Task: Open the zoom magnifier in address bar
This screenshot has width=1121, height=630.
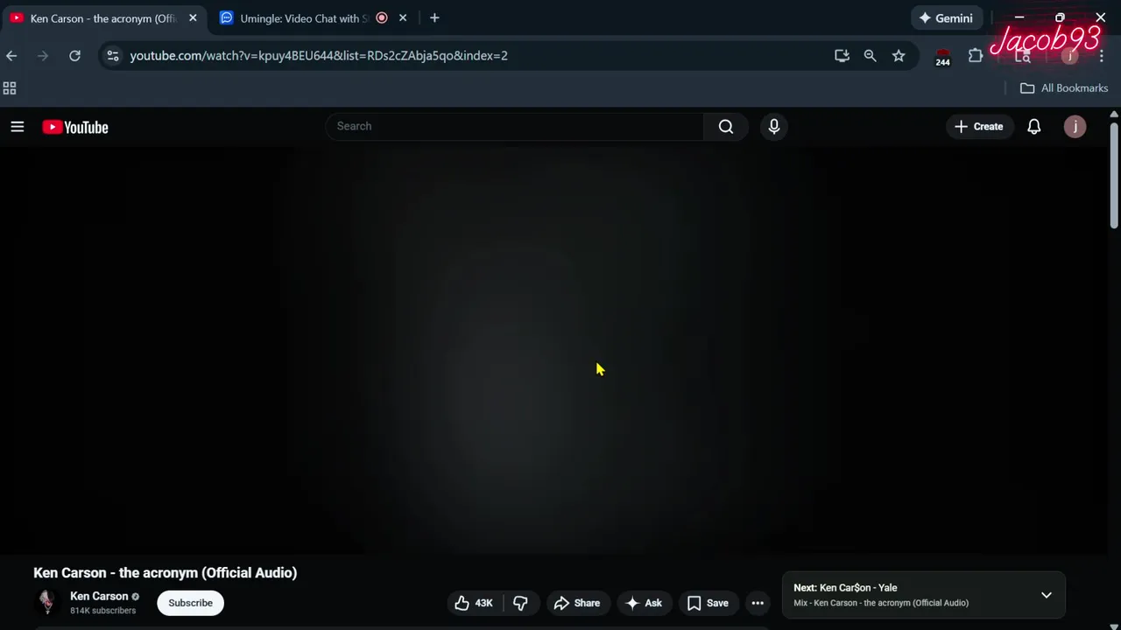Action: click(870, 56)
